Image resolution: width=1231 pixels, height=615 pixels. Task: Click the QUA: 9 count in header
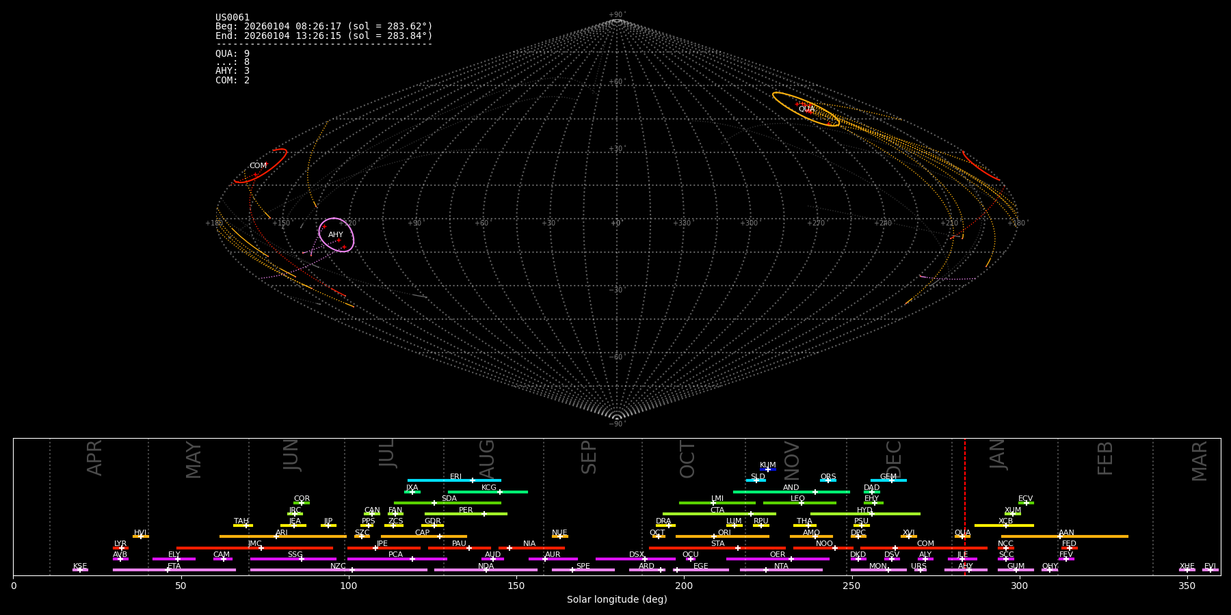click(233, 53)
